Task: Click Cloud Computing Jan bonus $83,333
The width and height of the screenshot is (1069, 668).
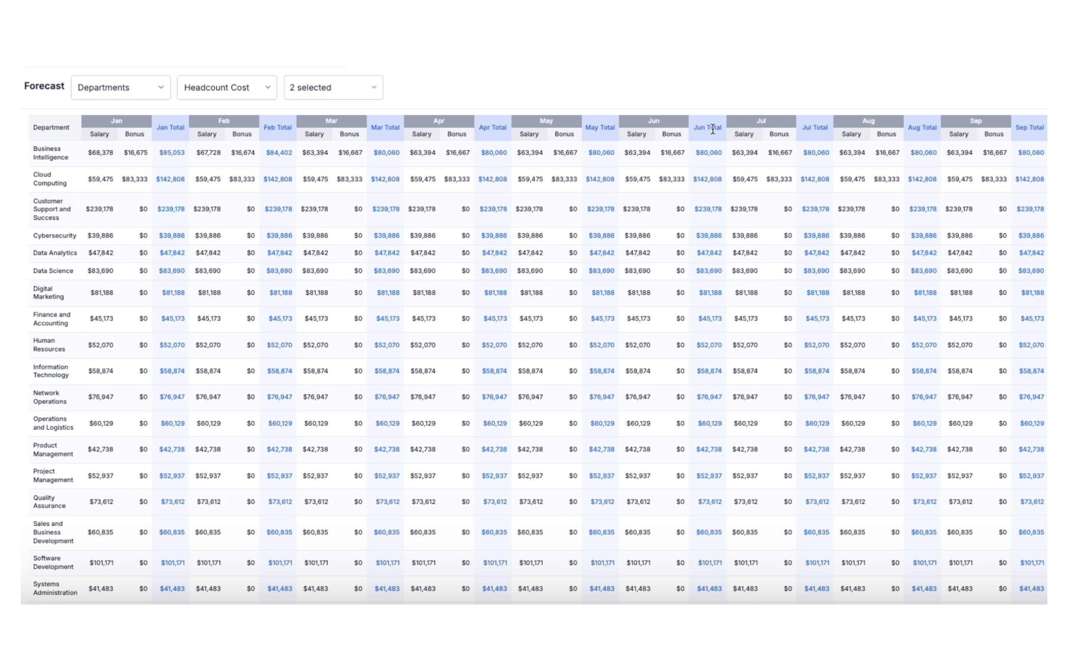Action: (x=135, y=179)
